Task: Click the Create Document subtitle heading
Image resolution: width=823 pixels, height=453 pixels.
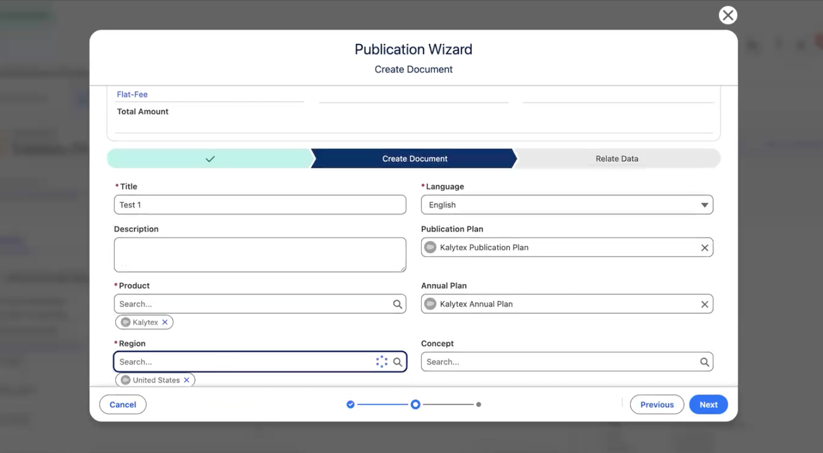Action: click(413, 70)
